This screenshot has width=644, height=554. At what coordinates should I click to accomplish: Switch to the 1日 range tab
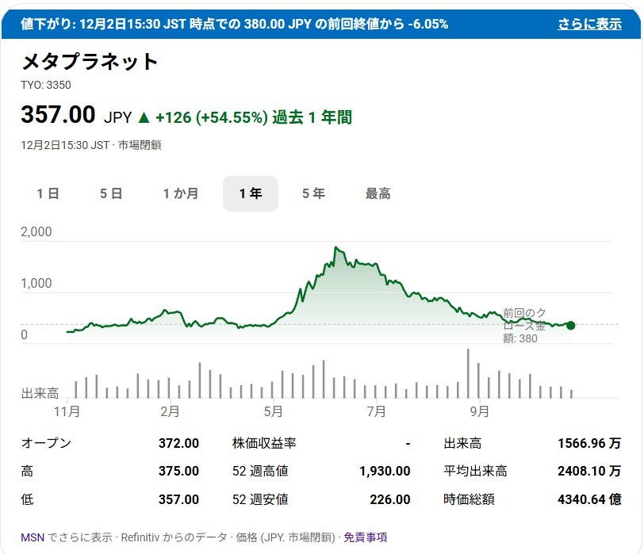pyautogui.click(x=48, y=193)
